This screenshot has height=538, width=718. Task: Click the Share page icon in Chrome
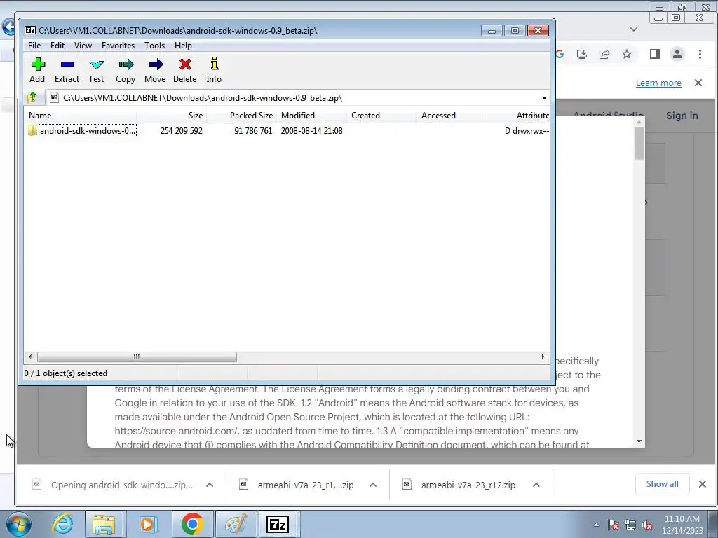click(604, 55)
